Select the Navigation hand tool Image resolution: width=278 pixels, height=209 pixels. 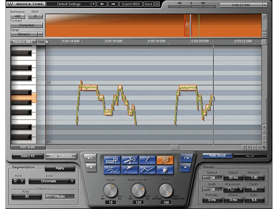click(x=165, y=170)
